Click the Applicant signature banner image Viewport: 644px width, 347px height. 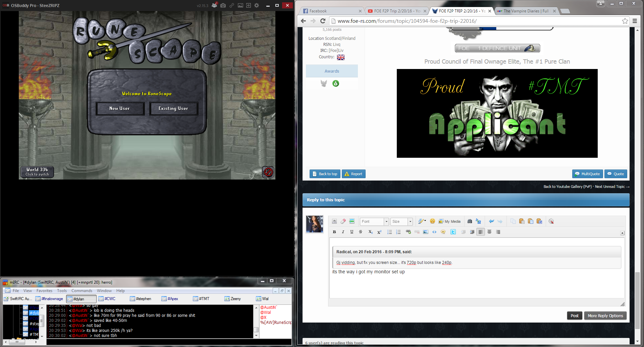(x=497, y=113)
